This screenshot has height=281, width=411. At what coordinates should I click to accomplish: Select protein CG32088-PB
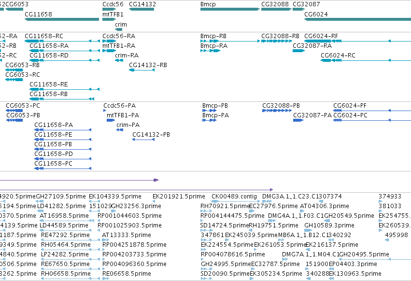[277, 111]
